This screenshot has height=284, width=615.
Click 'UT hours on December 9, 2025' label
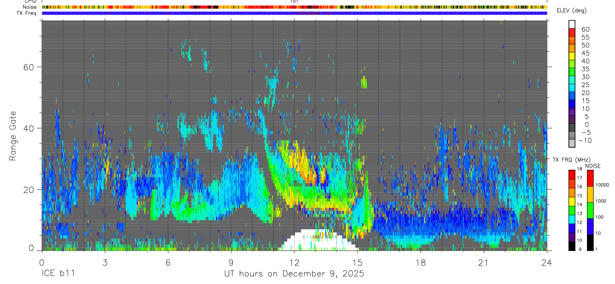pyautogui.click(x=294, y=274)
